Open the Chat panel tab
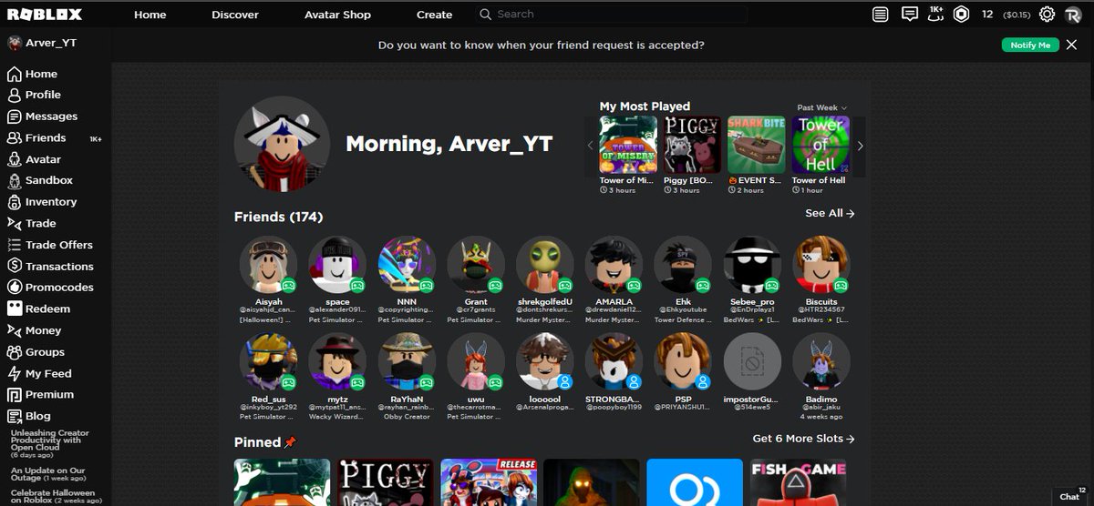 (x=1070, y=494)
